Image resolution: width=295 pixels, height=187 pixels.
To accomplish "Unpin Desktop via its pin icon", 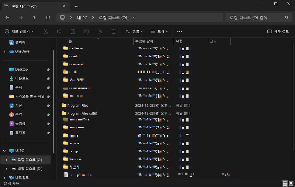I will (x=48, y=69).
